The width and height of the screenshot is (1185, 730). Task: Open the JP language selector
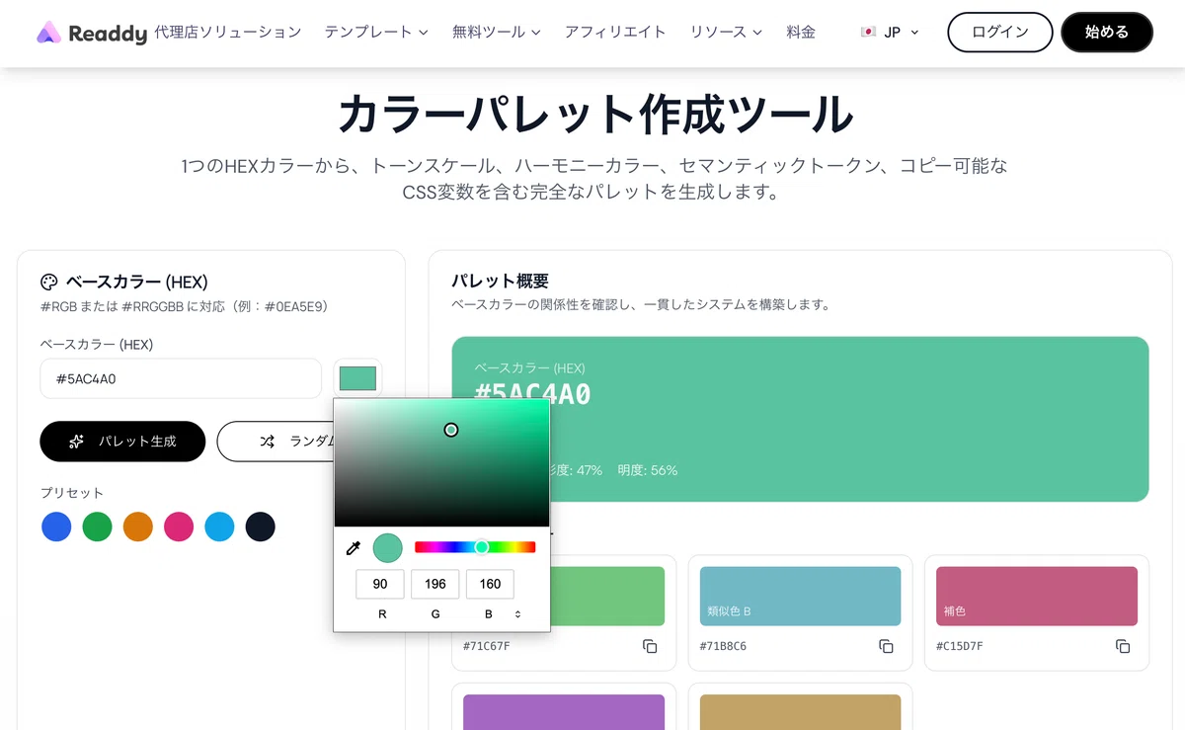click(890, 33)
